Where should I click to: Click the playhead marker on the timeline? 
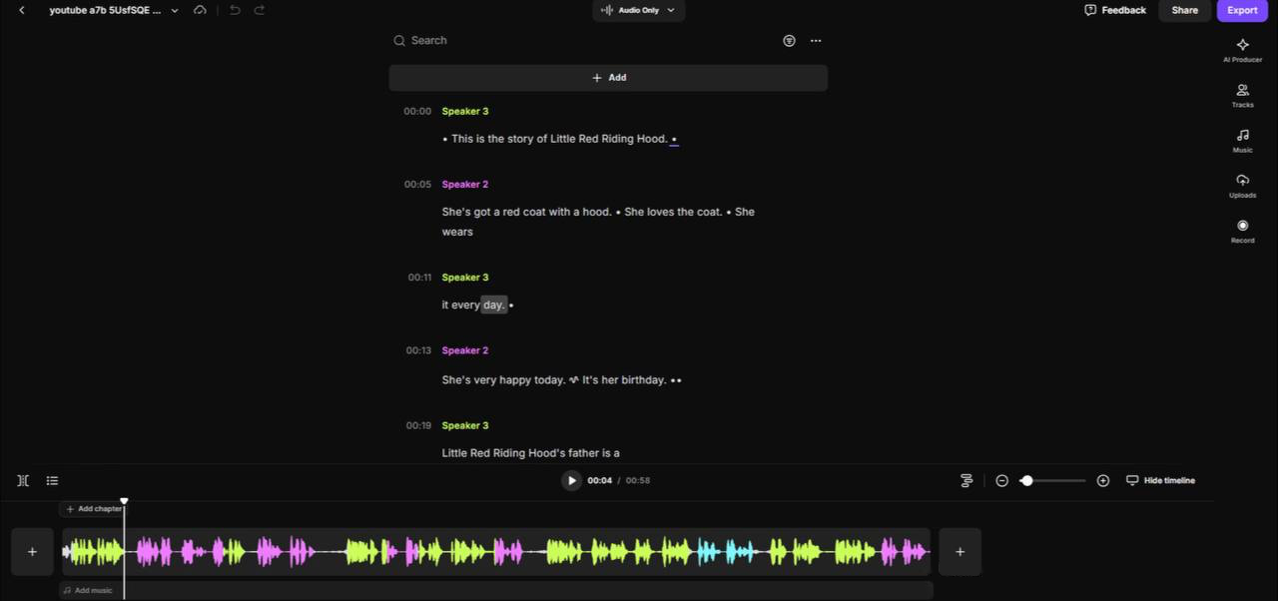tap(124, 501)
